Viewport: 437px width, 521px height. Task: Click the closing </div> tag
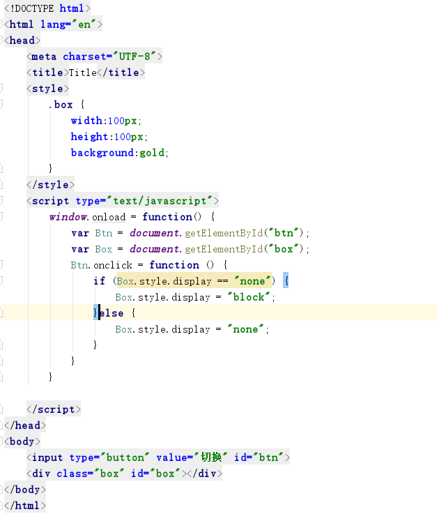point(205,474)
